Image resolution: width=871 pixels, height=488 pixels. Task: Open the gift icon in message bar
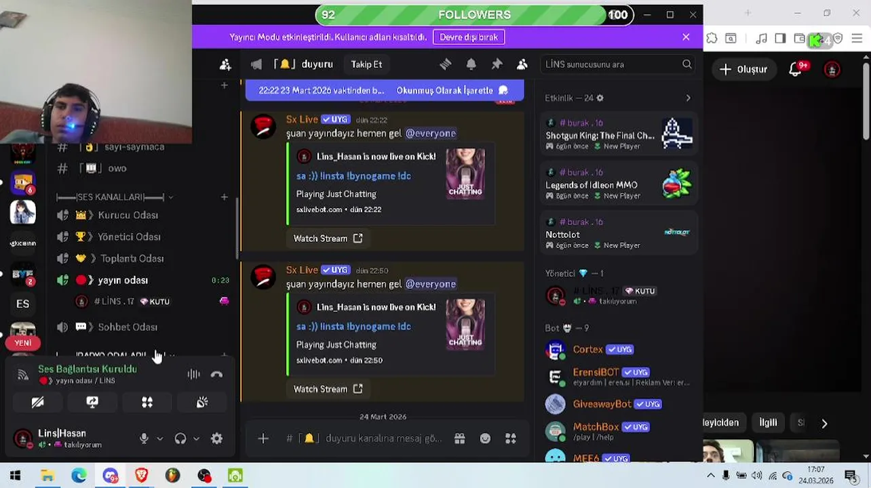click(460, 439)
